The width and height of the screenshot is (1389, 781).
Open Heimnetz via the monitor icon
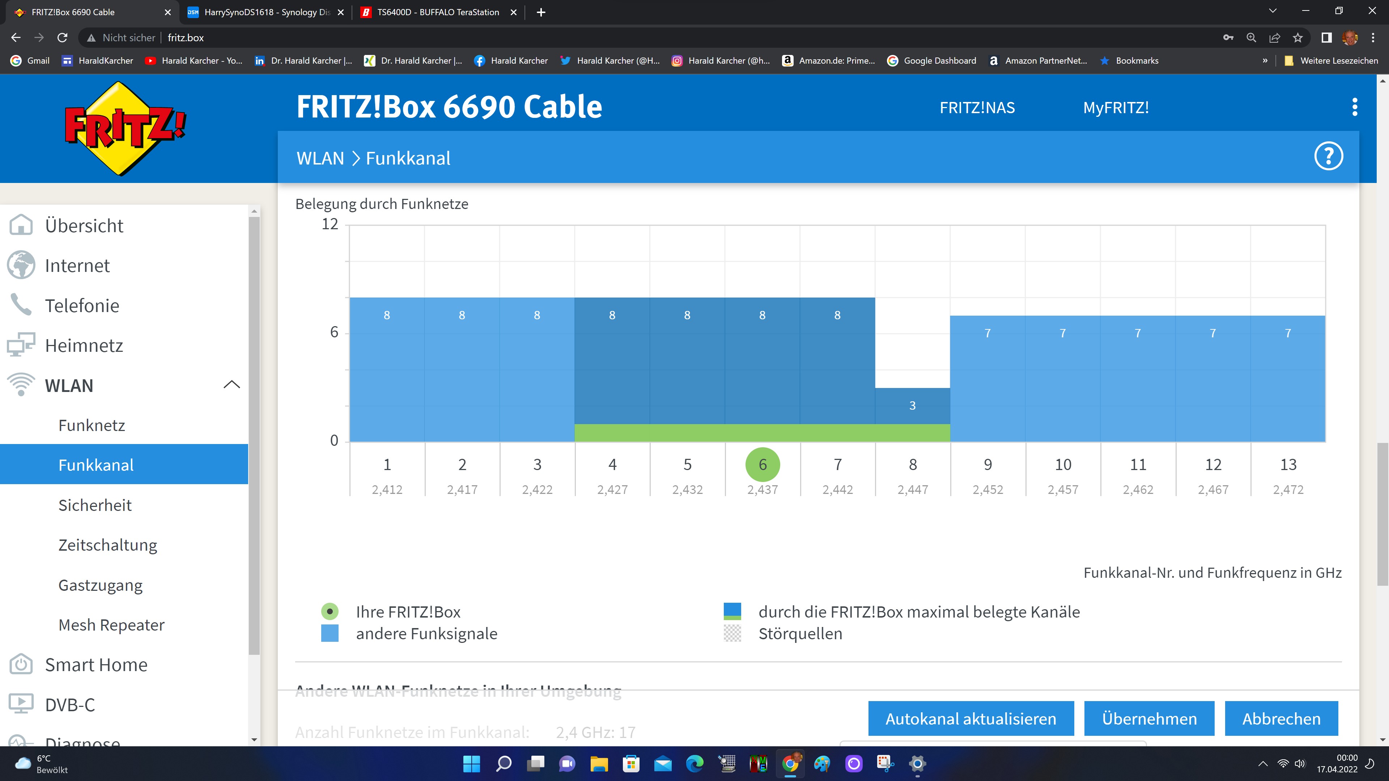click(x=22, y=345)
